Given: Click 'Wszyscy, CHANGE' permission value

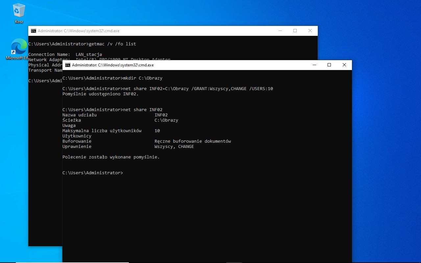Looking at the screenshot, I should [174, 147].
